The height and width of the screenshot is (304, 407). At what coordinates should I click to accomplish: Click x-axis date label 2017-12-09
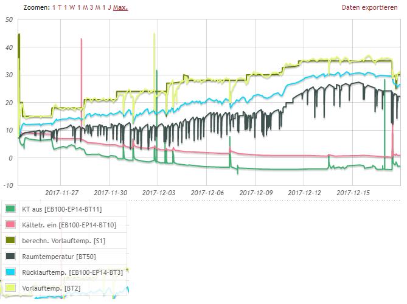(x=256, y=193)
